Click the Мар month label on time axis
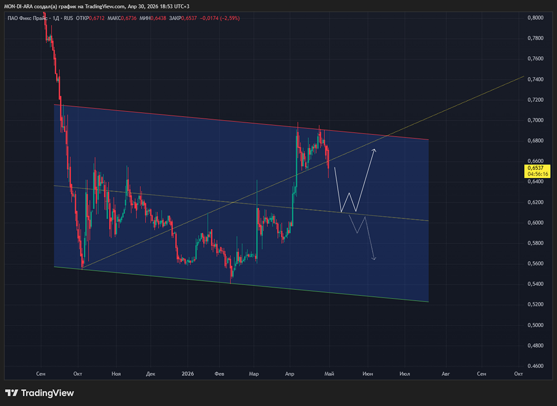 pyautogui.click(x=253, y=374)
